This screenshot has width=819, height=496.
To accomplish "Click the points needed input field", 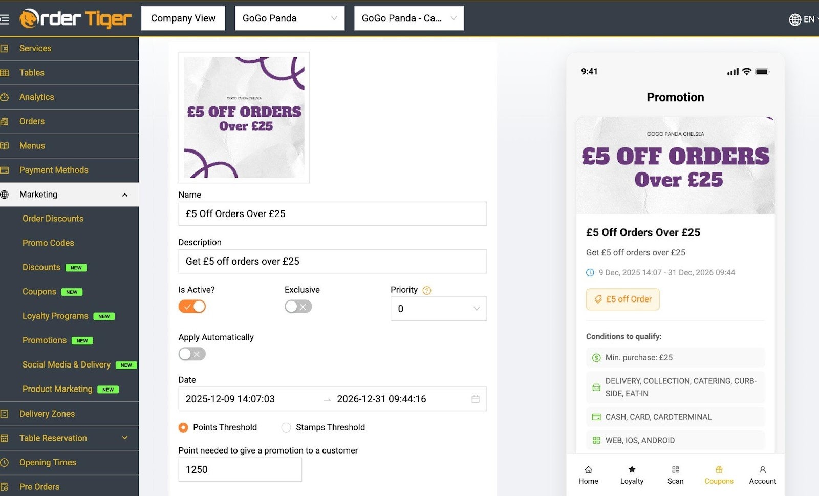I will [240, 469].
